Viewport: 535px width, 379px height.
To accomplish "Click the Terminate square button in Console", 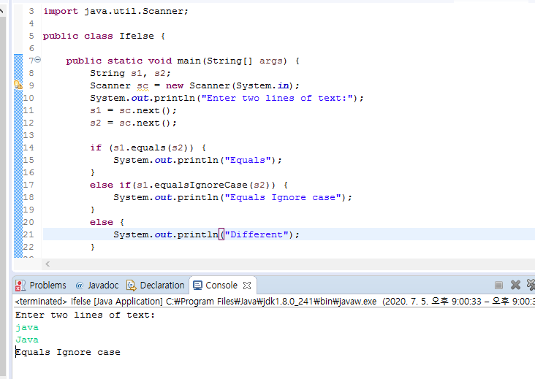I will point(498,285).
